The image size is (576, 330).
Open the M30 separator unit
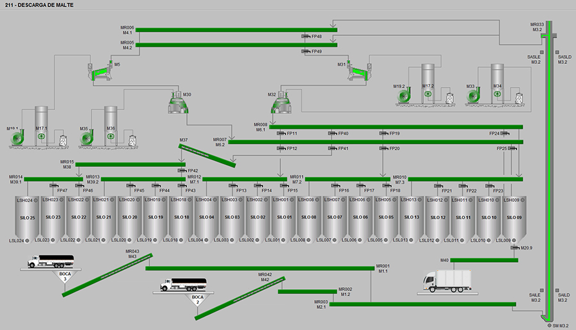(179, 103)
